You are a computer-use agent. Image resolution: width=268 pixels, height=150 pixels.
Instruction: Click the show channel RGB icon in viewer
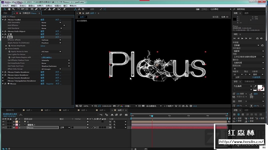point(122,106)
